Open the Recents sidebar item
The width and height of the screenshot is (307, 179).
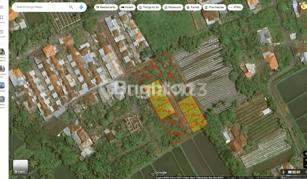click(2, 32)
